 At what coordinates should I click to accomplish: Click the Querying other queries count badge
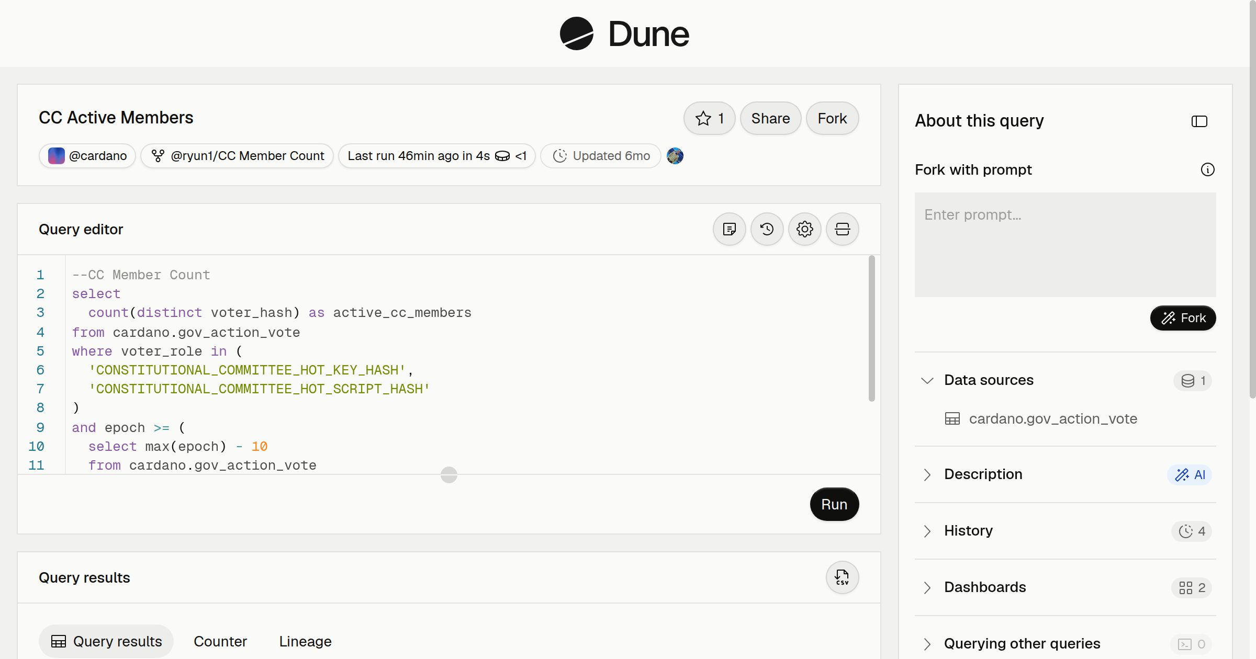[1191, 644]
